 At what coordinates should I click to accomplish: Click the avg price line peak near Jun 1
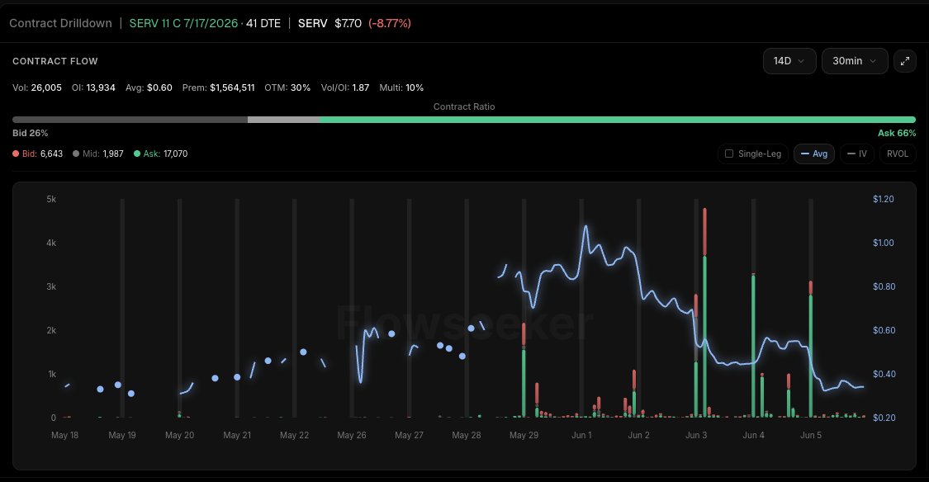(x=586, y=226)
